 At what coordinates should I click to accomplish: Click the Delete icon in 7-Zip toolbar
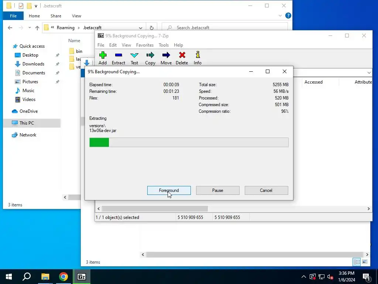[x=182, y=58]
